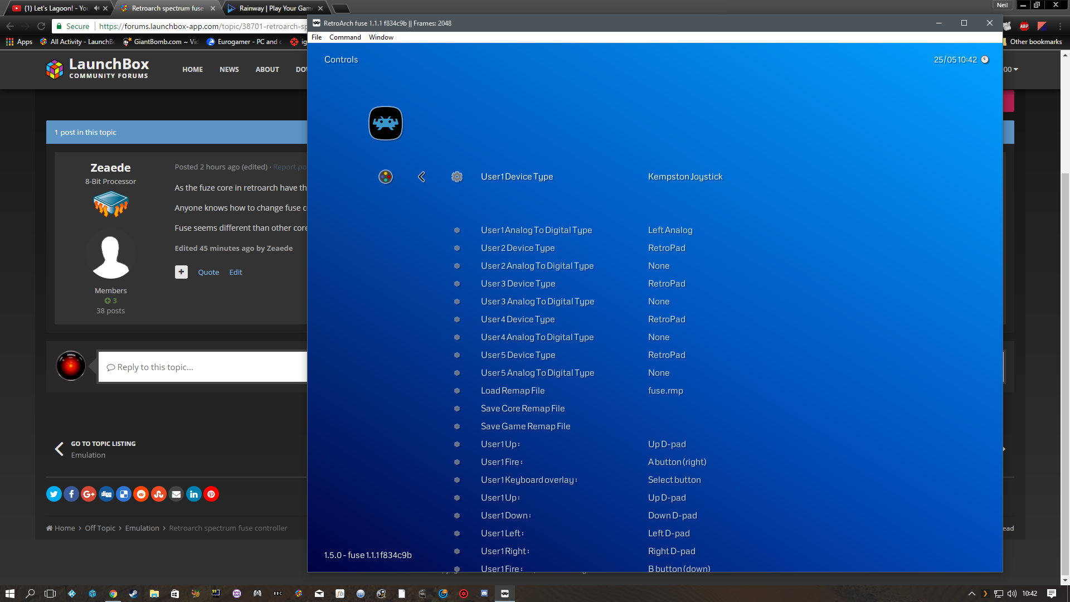
Task: Share the topic on LinkedIn
Action: pos(194,494)
